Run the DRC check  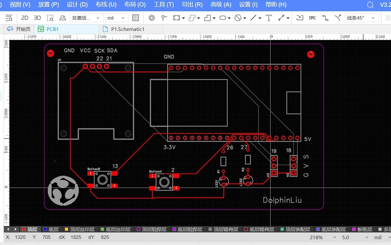click(312, 18)
